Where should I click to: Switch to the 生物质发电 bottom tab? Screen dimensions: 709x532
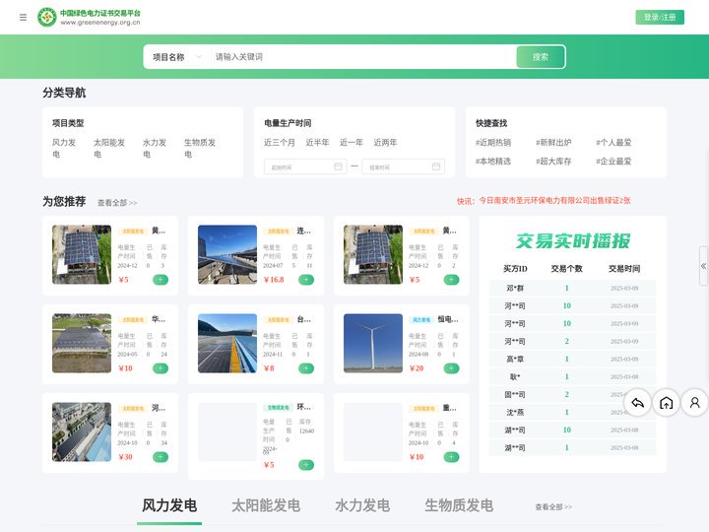click(x=459, y=505)
